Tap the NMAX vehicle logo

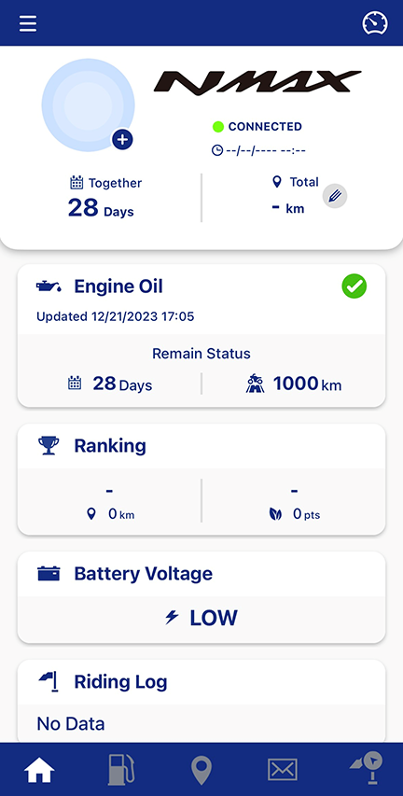click(x=257, y=83)
